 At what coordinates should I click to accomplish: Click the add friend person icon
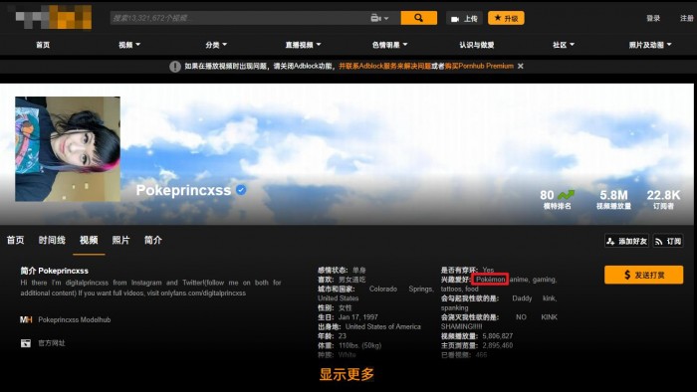(x=610, y=241)
